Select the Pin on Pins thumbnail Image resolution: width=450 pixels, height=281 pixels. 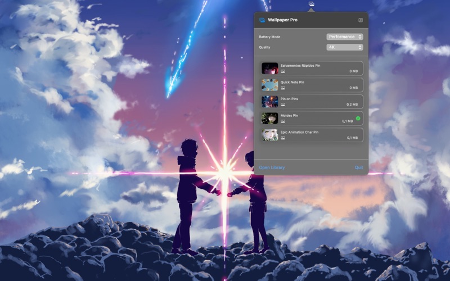[x=270, y=102]
